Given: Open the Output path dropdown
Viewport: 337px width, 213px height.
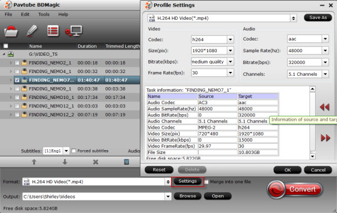Looking at the screenshot, I should (x=168, y=197).
